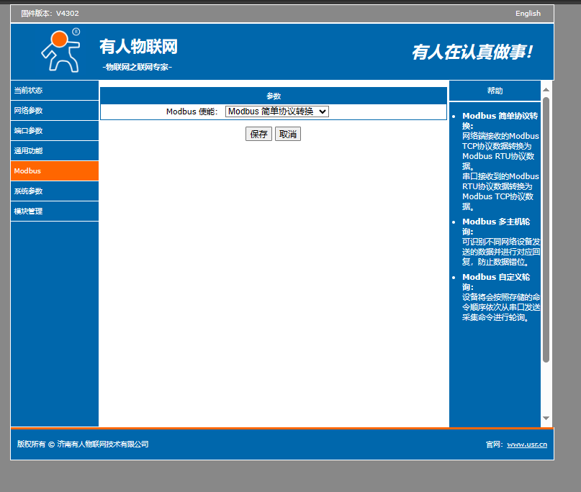The width and height of the screenshot is (581, 492).
Task: Click the 帮助 help panel header
Action: (495, 91)
